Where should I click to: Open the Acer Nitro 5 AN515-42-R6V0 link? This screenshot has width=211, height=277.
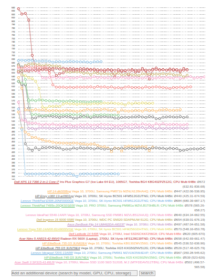click(x=39, y=239)
